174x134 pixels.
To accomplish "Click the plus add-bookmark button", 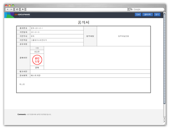I will point(23,9).
